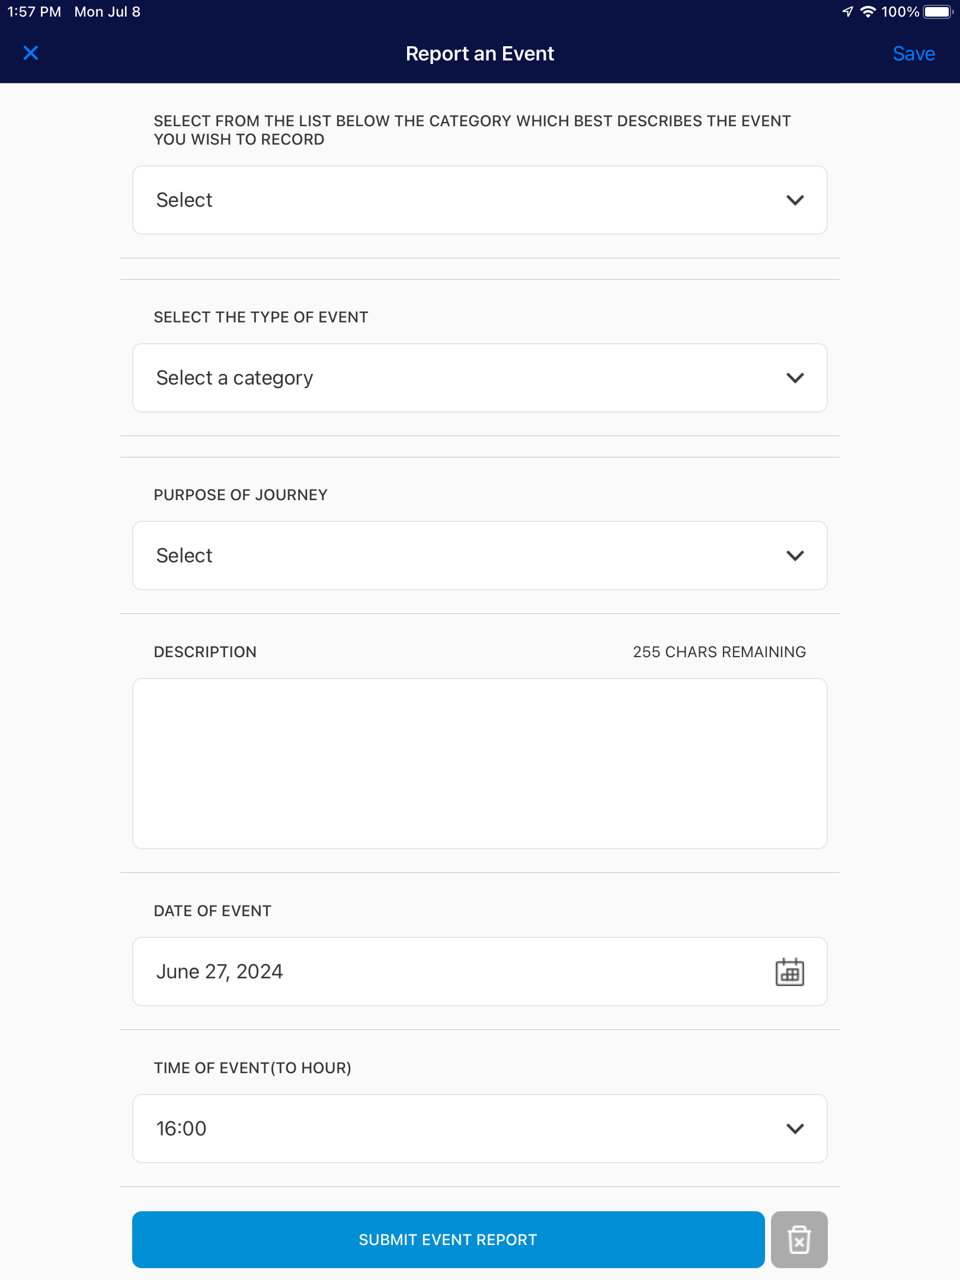
Task: Submit the event report
Action: [448, 1240]
